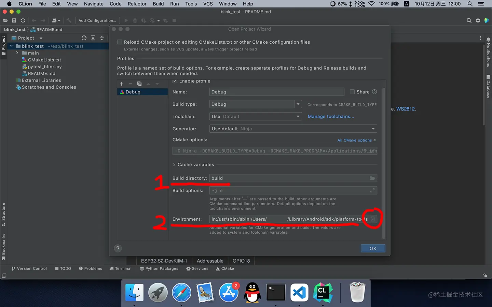Click the user account toolbar icon

pos(56,20)
